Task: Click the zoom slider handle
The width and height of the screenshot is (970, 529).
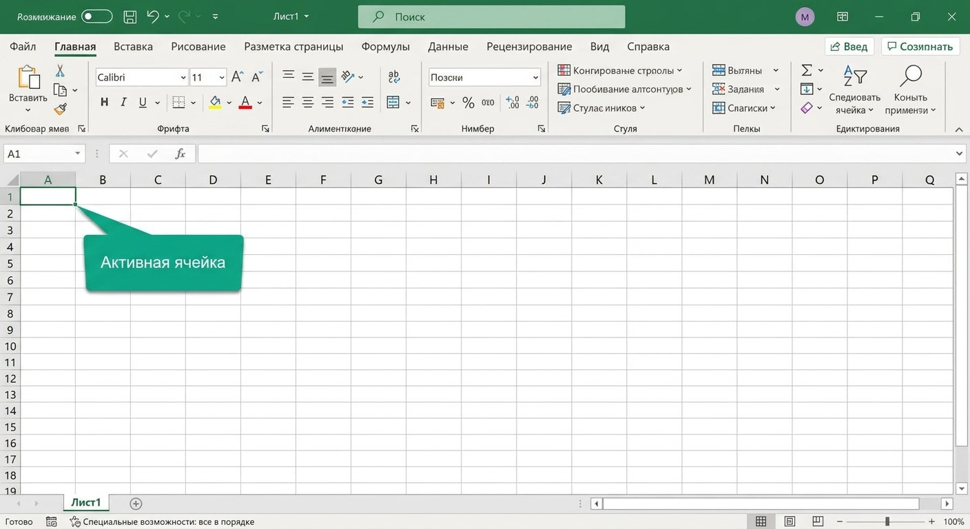Action: (x=887, y=521)
